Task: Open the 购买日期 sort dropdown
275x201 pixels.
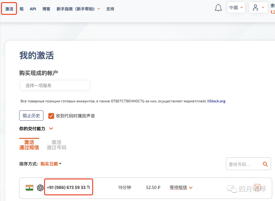Action: [x=51, y=164]
